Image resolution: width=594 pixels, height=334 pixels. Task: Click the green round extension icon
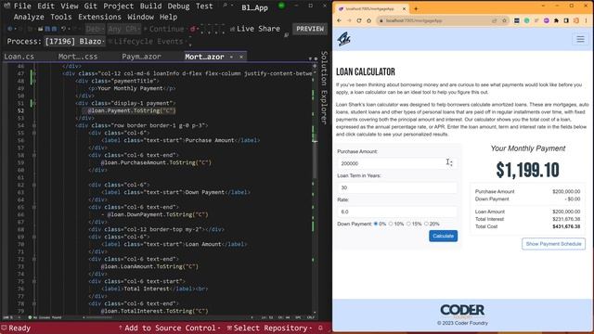pos(526,20)
